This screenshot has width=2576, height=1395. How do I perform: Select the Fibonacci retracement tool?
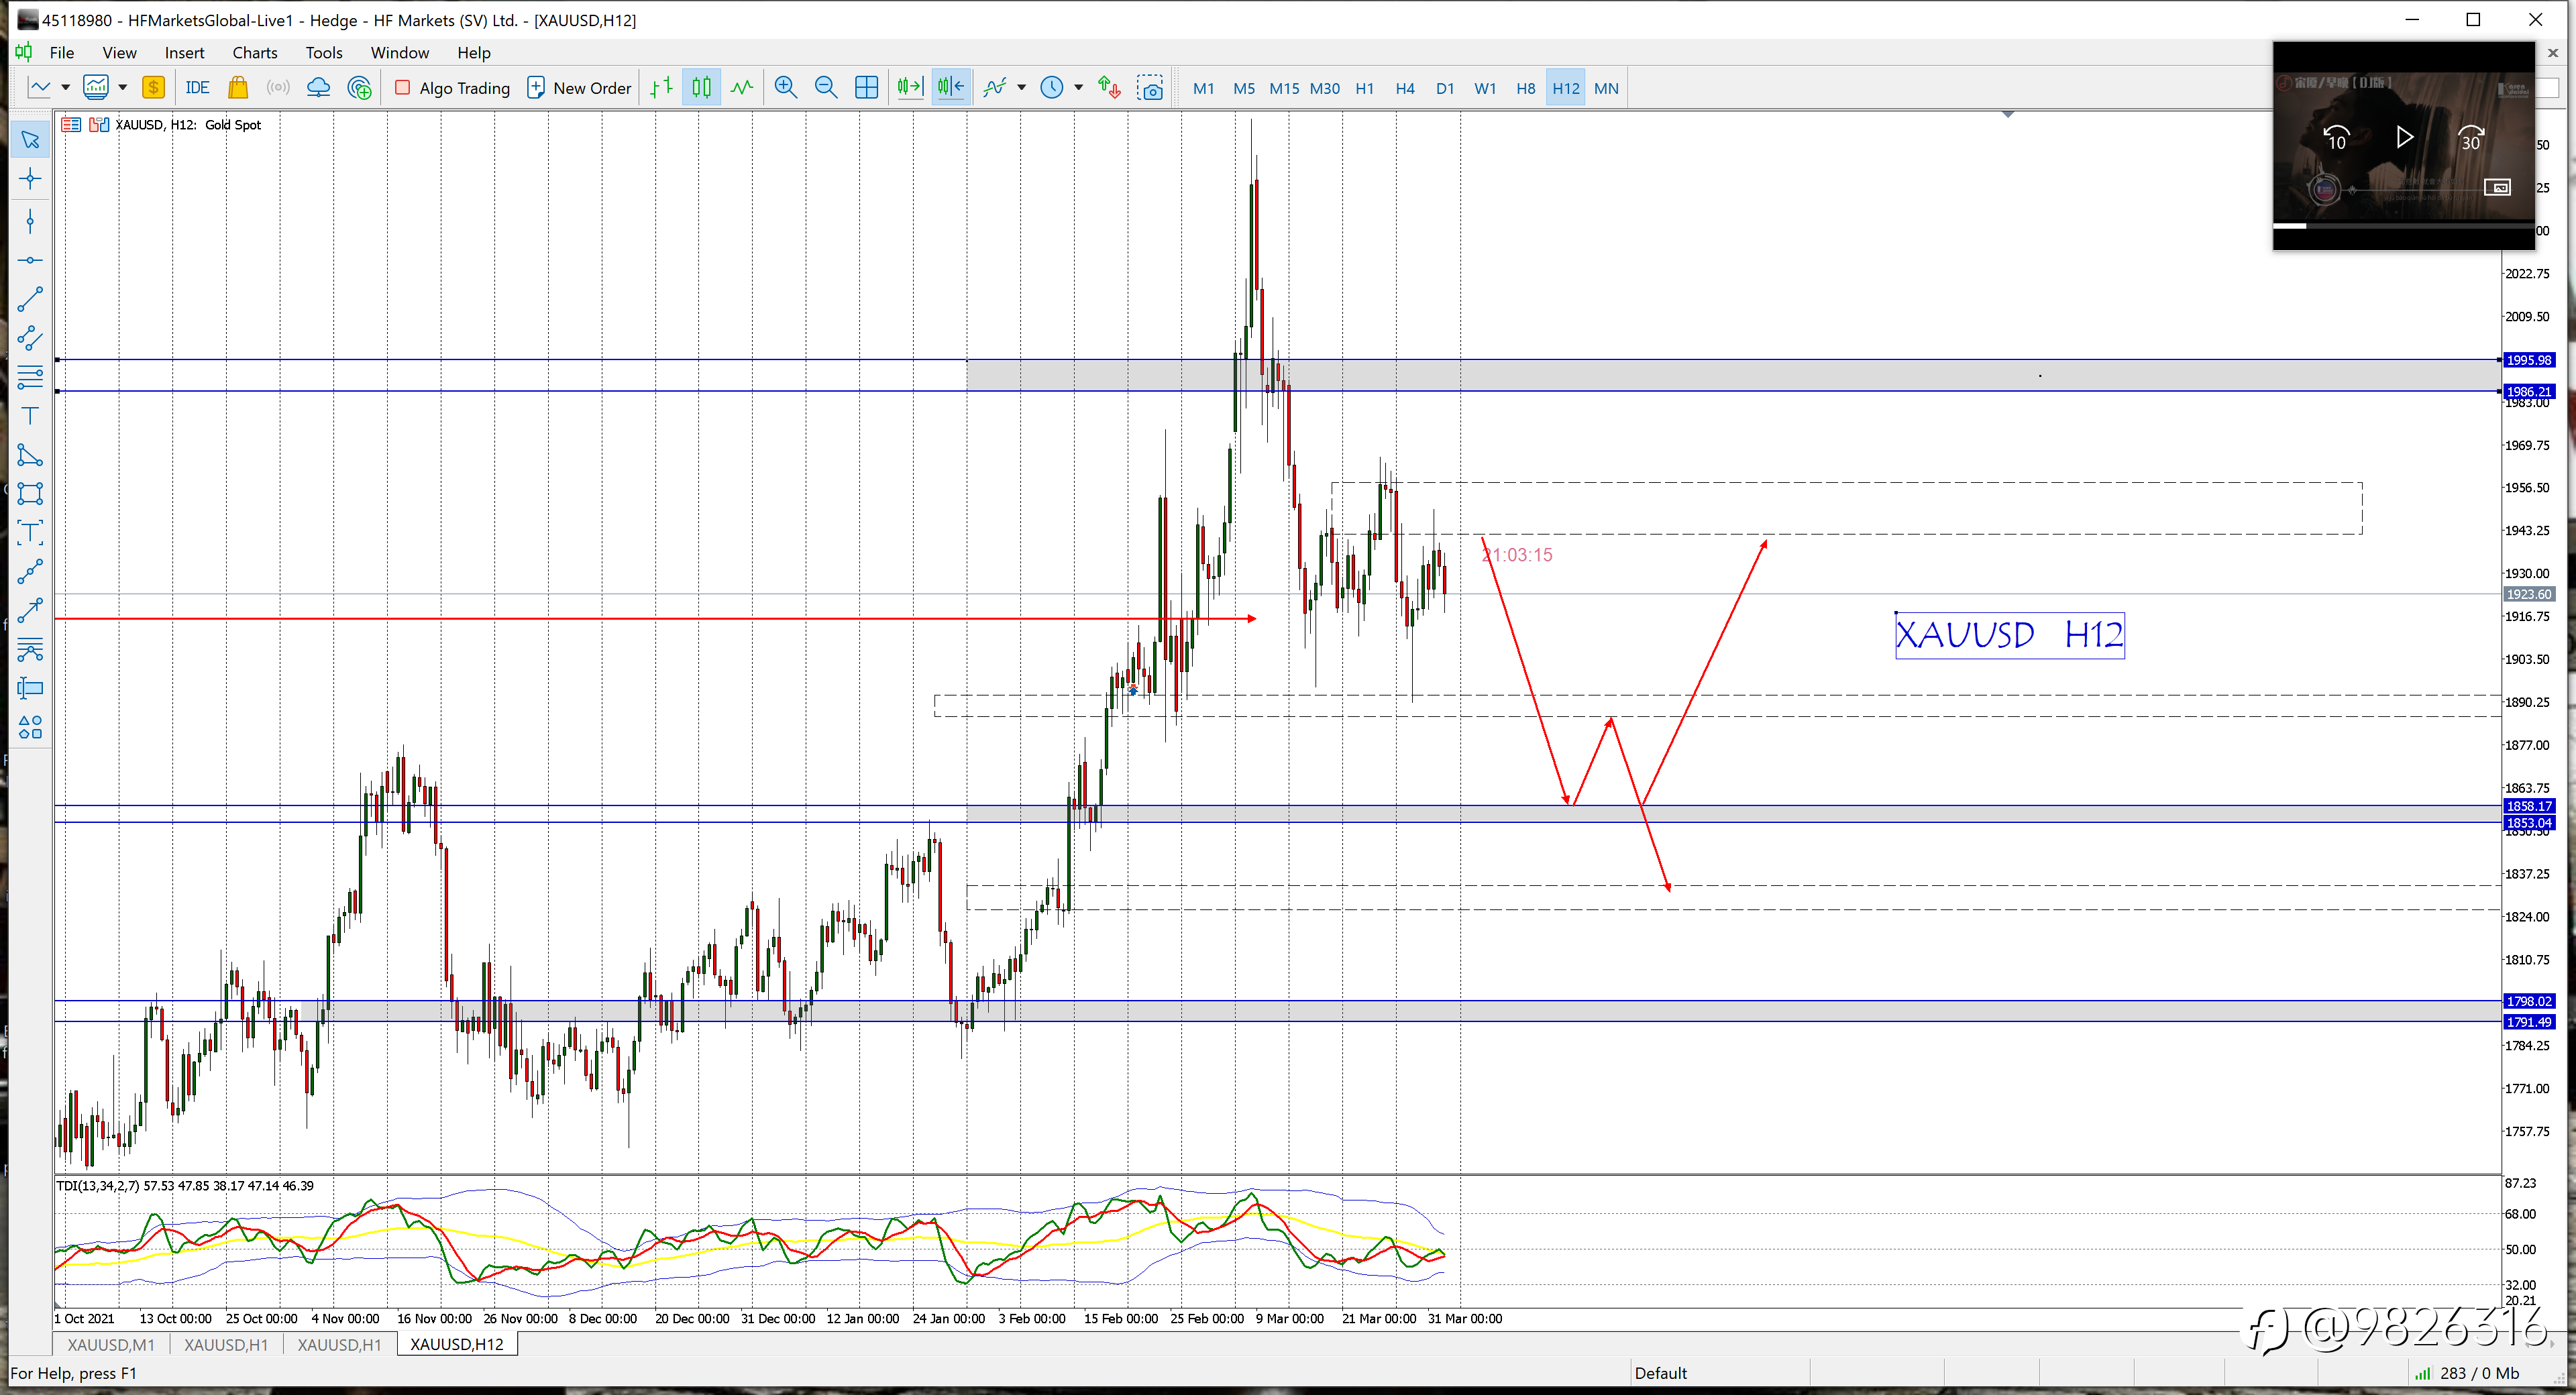pyautogui.click(x=30, y=377)
